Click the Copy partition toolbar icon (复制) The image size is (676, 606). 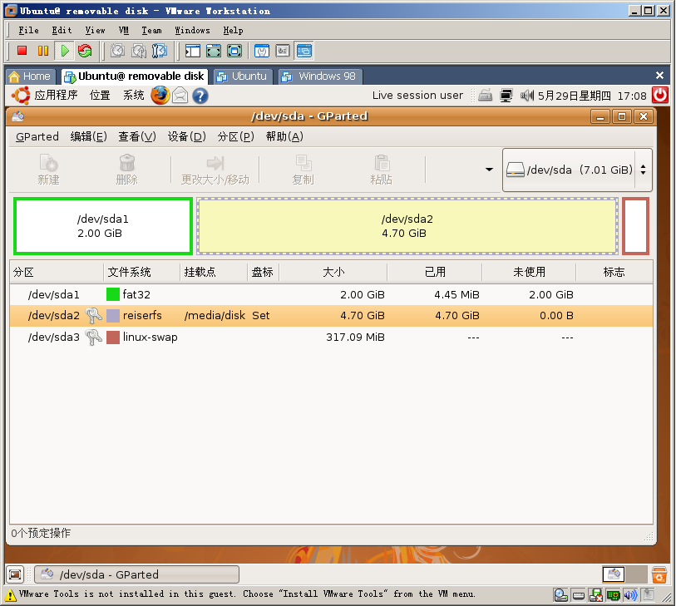(x=303, y=170)
